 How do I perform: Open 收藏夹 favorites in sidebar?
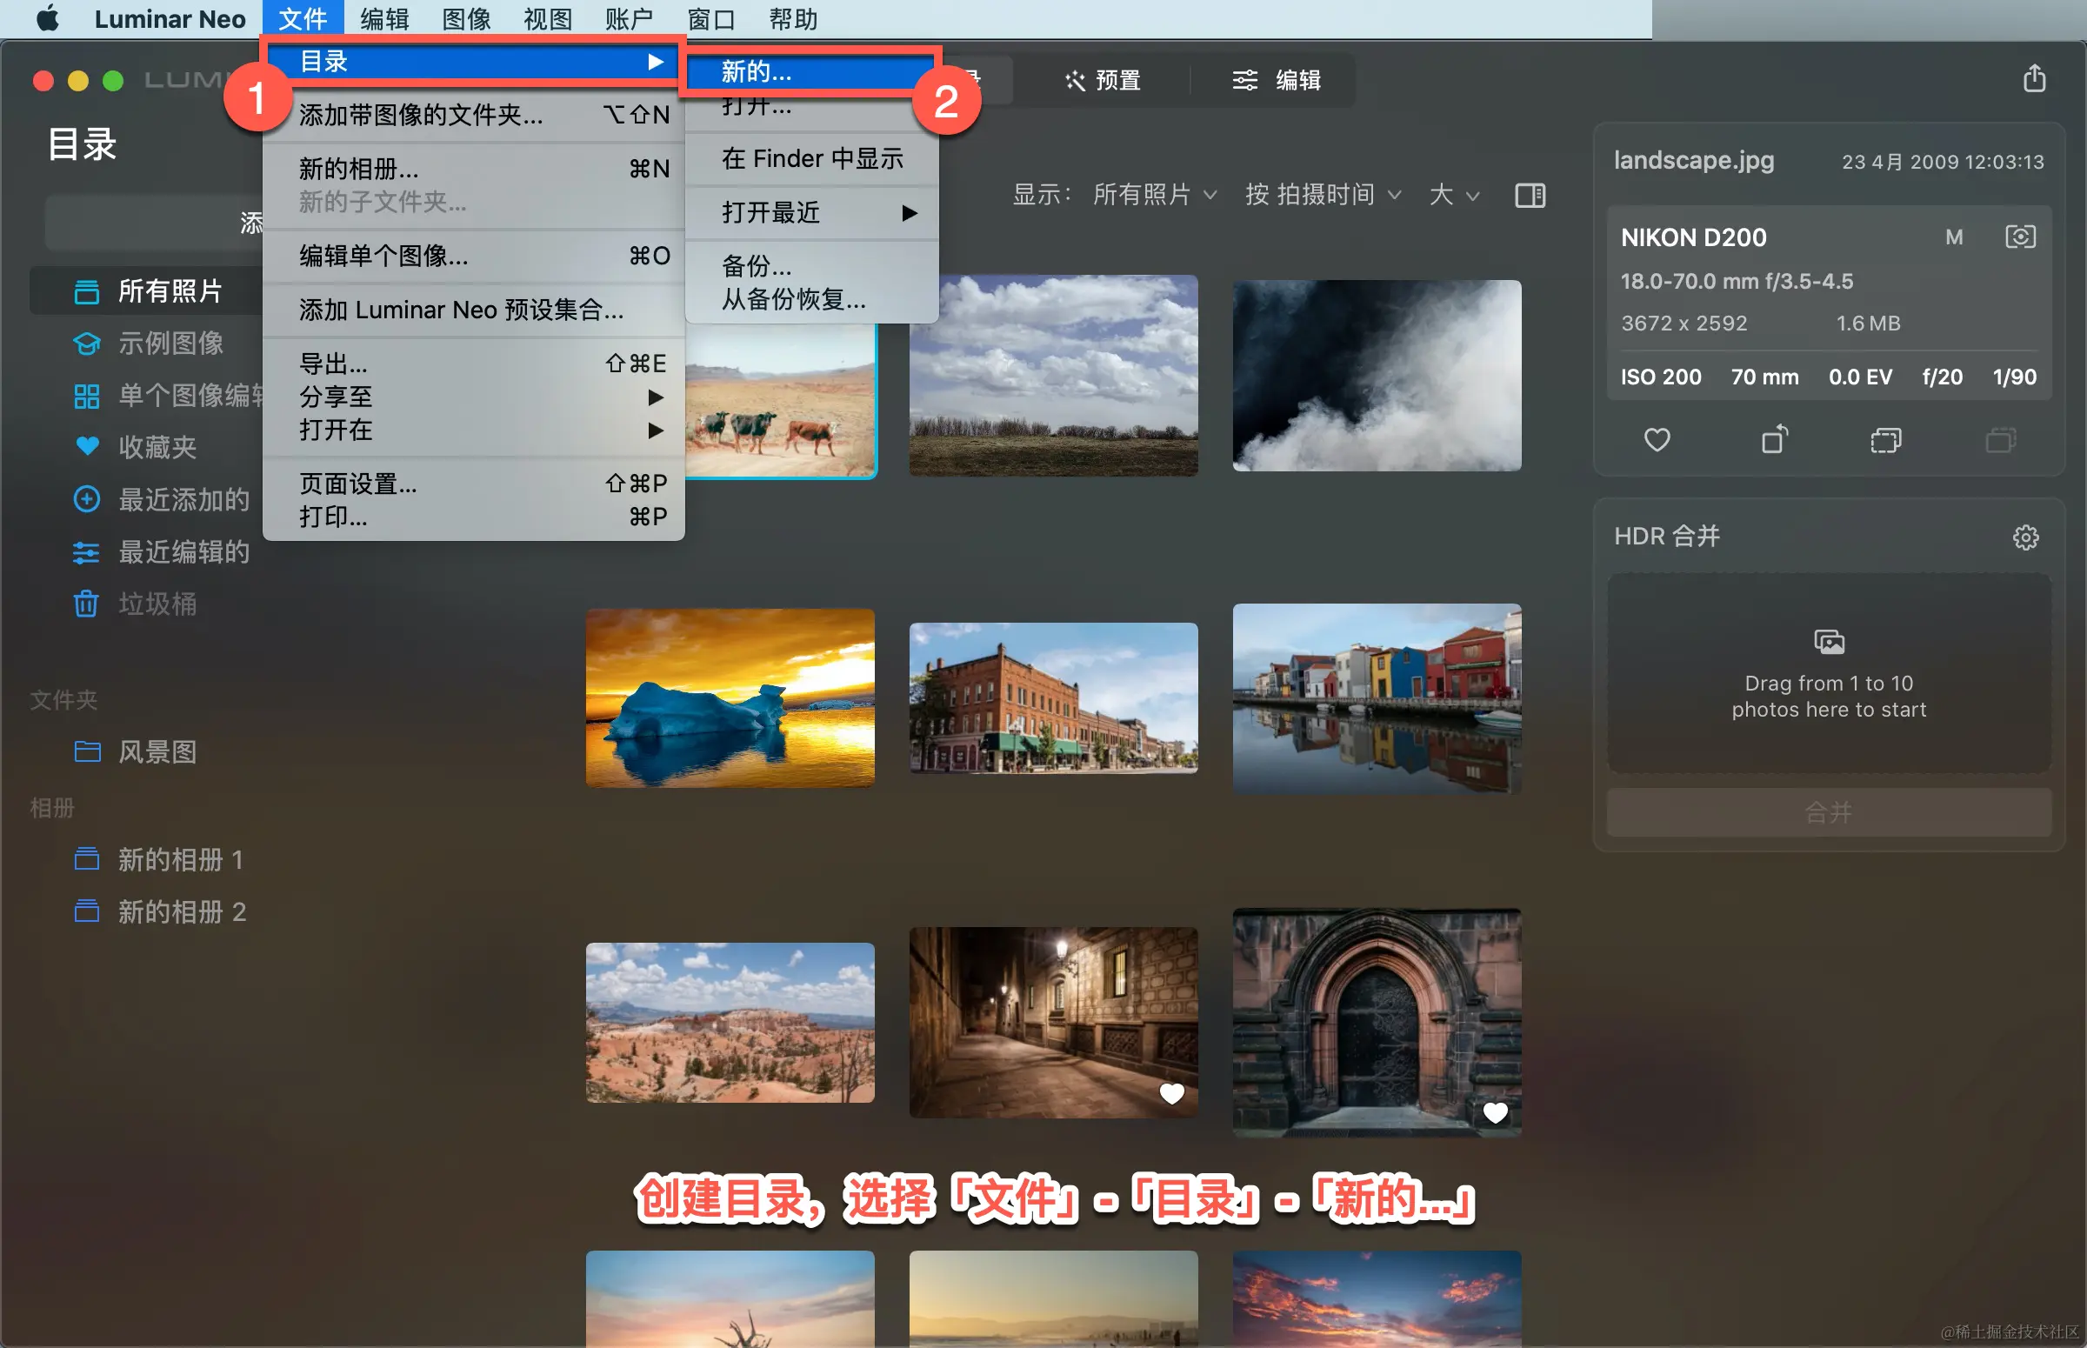click(156, 447)
